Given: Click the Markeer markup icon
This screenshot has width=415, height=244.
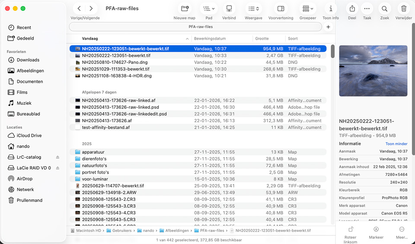Looking at the screenshot, I should click(x=376, y=230).
